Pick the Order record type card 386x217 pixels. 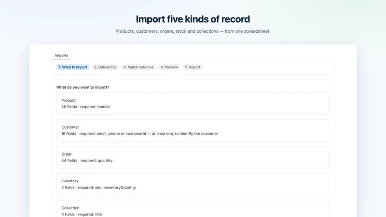193,157
